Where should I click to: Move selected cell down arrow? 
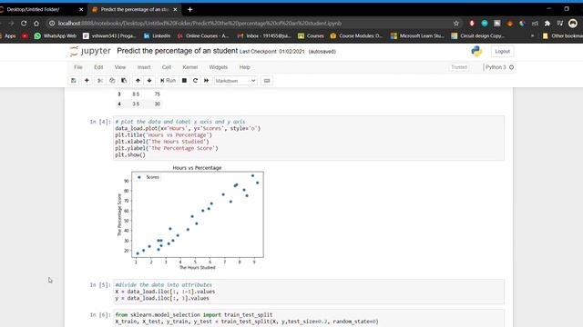(149, 81)
